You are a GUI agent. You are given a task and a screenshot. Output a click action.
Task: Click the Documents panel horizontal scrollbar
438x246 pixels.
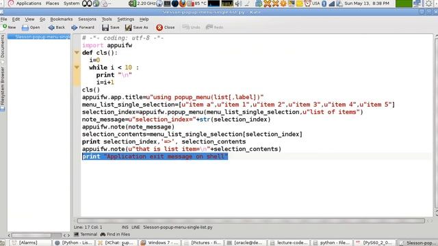click(x=36, y=235)
